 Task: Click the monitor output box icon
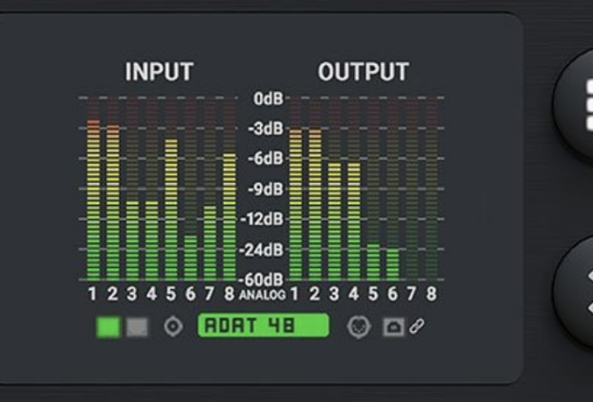tap(393, 326)
